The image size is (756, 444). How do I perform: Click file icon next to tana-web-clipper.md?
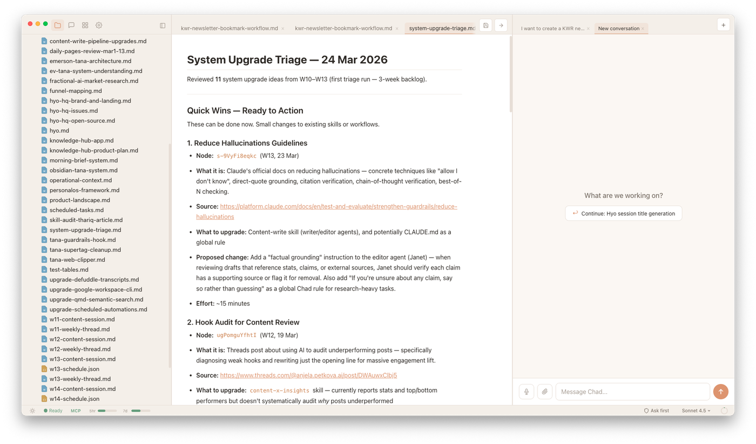click(44, 260)
